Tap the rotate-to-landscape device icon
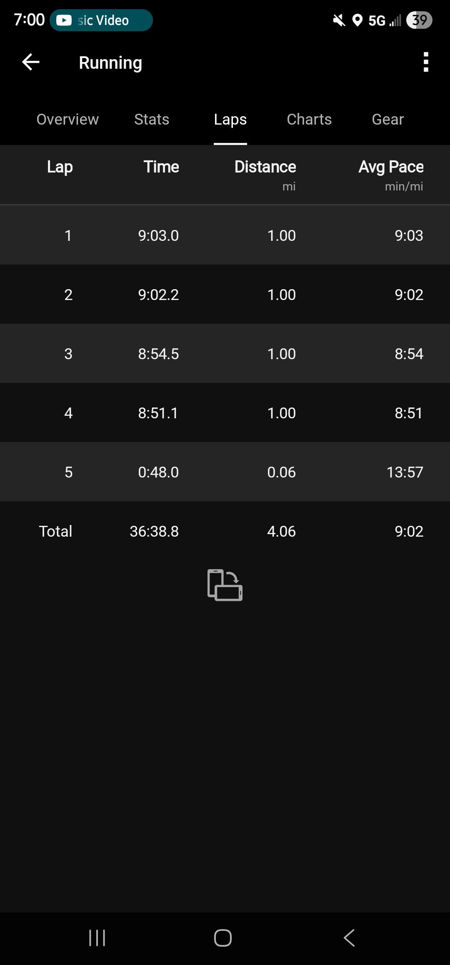450x965 pixels. (225, 585)
